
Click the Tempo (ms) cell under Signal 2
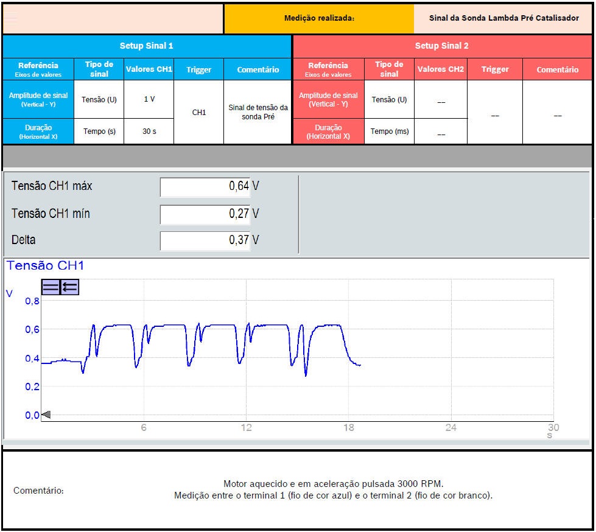coord(390,131)
